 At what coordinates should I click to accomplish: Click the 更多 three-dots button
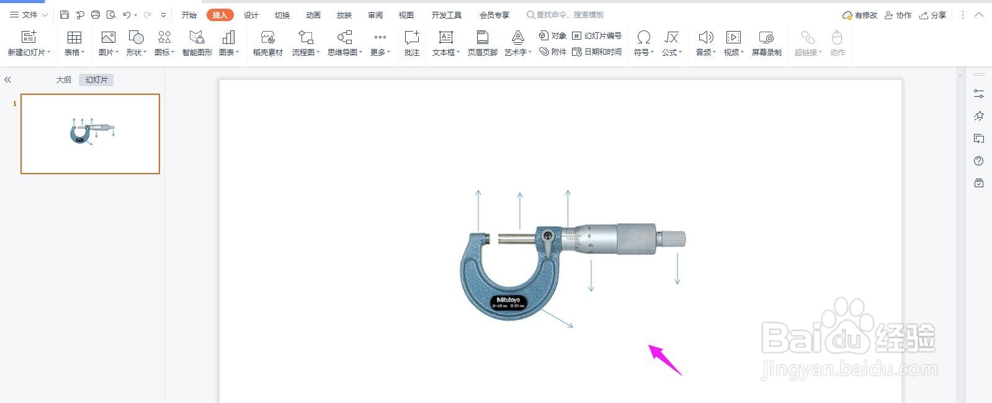380,43
